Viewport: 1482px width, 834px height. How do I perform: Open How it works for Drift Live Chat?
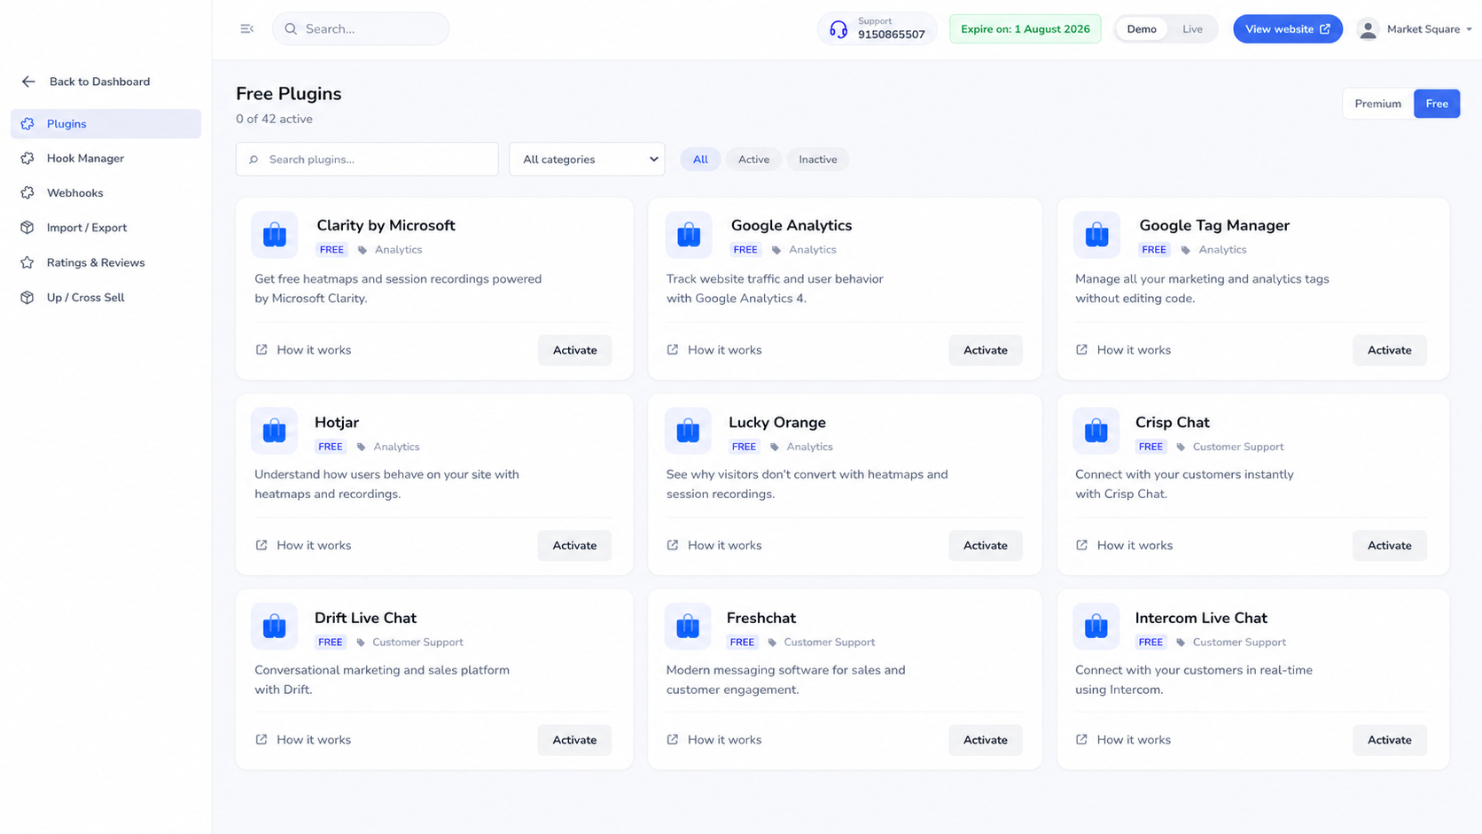[303, 739]
